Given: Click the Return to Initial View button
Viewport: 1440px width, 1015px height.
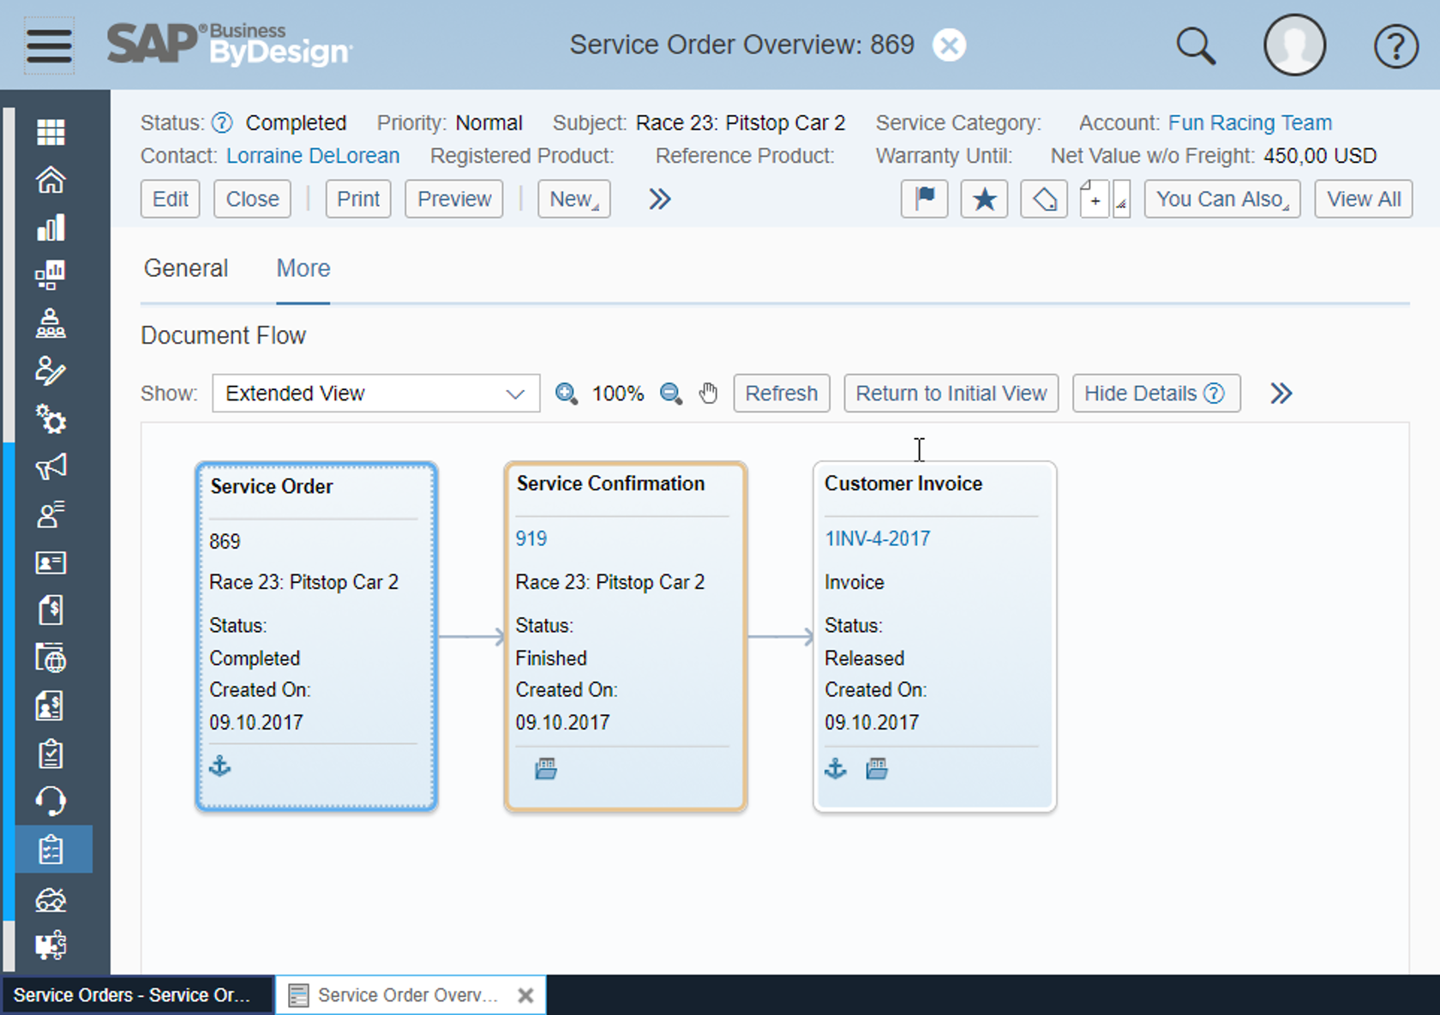Looking at the screenshot, I should (x=951, y=393).
